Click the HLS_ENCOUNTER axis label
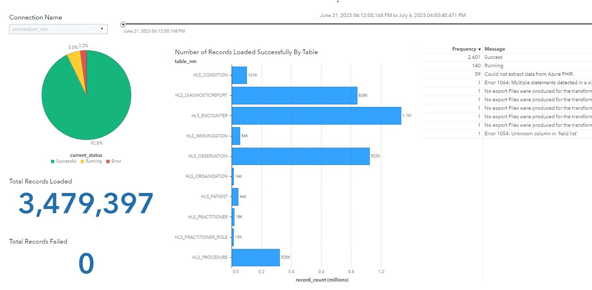Screen dimensions: 592x290 (210, 116)
